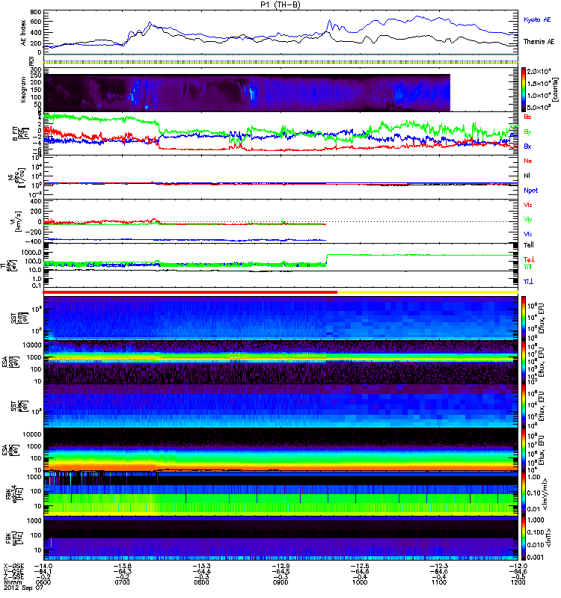This screenshot has height=598, width=561.
Task: Click the red segment of the mode bar
Action: click(x=190, y=292)
